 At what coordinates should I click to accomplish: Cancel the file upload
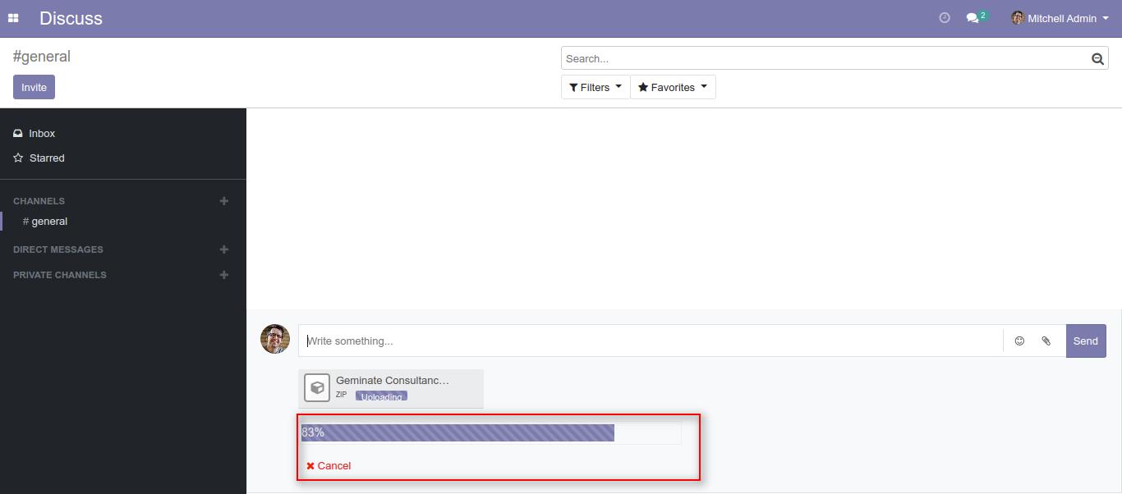pos(329,465)
